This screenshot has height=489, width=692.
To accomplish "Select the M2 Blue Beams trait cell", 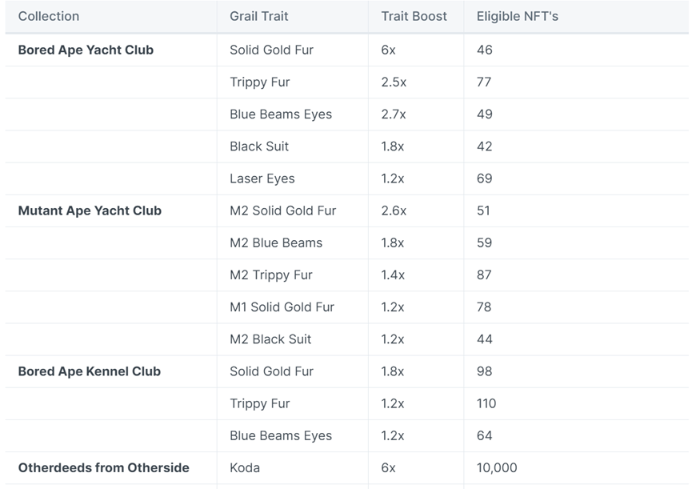I will 276,242.
